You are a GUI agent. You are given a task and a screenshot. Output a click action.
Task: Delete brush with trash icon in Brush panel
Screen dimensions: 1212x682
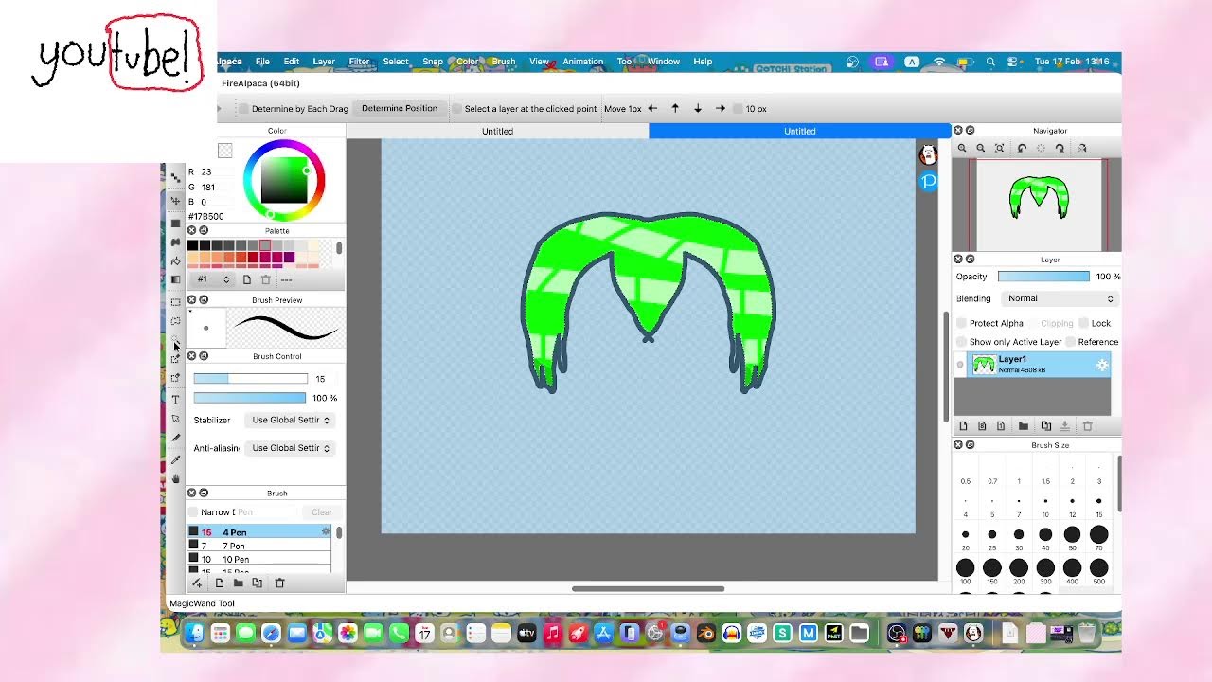tap(279, 583)
